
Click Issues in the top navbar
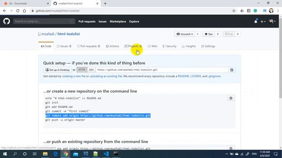pyautogui.click(x=103, y=22)
